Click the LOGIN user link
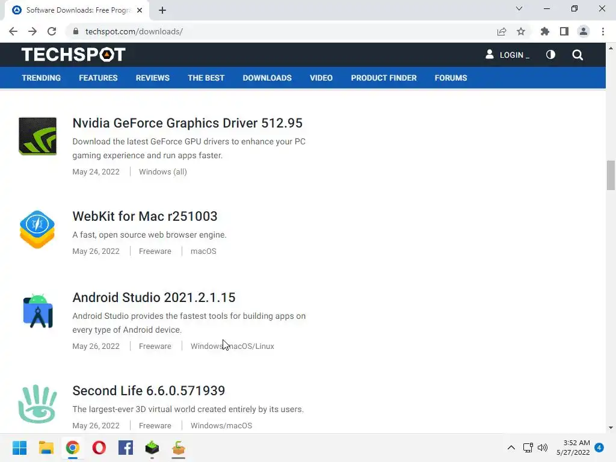 (508, 55)
